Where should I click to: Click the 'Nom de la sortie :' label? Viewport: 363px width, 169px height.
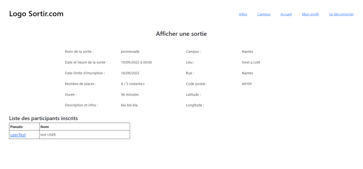[x=79, y=52]
